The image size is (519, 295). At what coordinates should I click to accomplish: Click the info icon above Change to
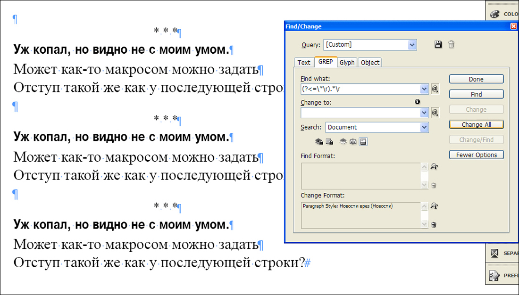(x=416, y=101)
